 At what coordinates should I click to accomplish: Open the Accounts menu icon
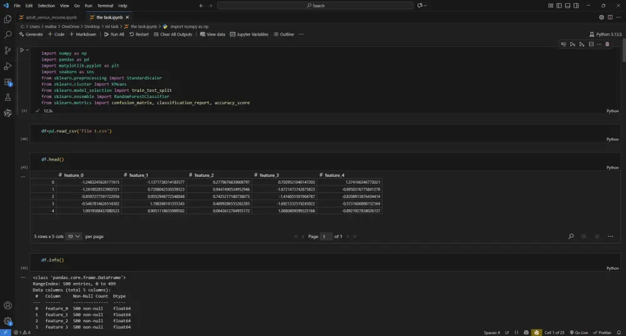click(8, 305)
